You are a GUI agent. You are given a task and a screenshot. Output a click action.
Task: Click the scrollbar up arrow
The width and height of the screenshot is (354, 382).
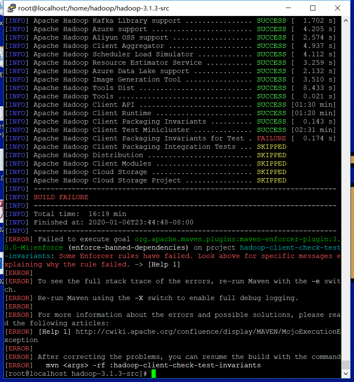(x=346, y=21)
